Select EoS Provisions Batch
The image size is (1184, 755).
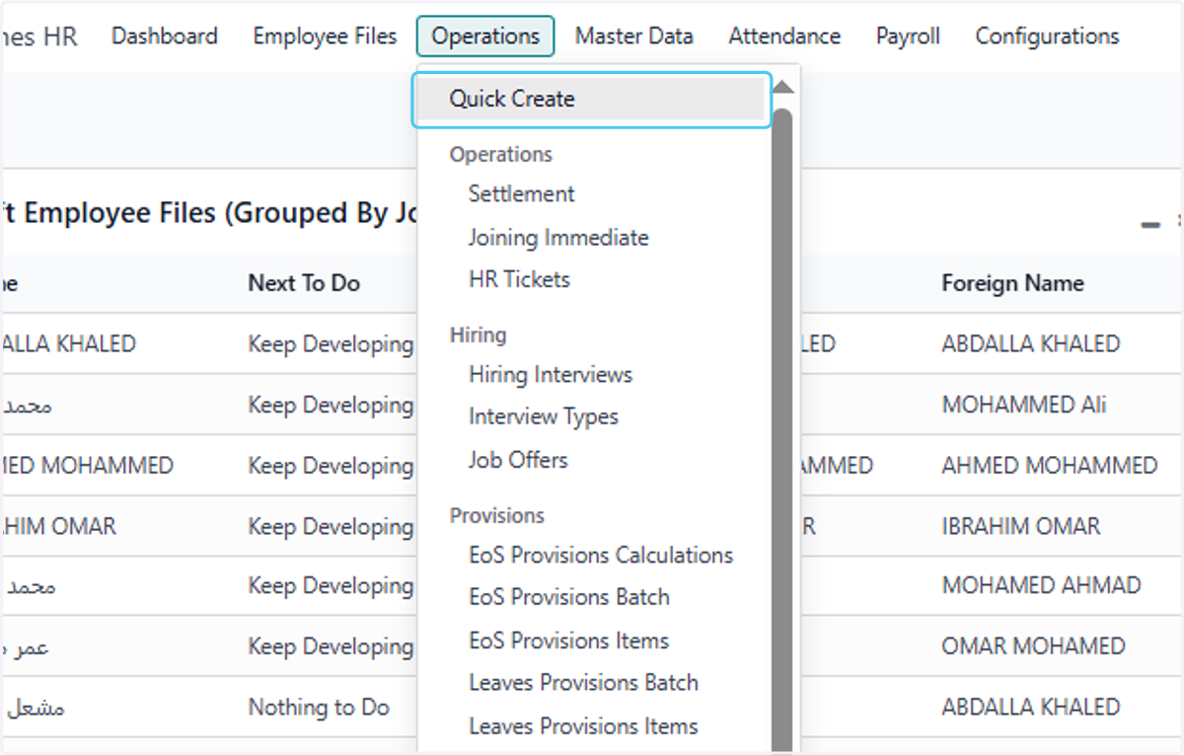(569, 598)
